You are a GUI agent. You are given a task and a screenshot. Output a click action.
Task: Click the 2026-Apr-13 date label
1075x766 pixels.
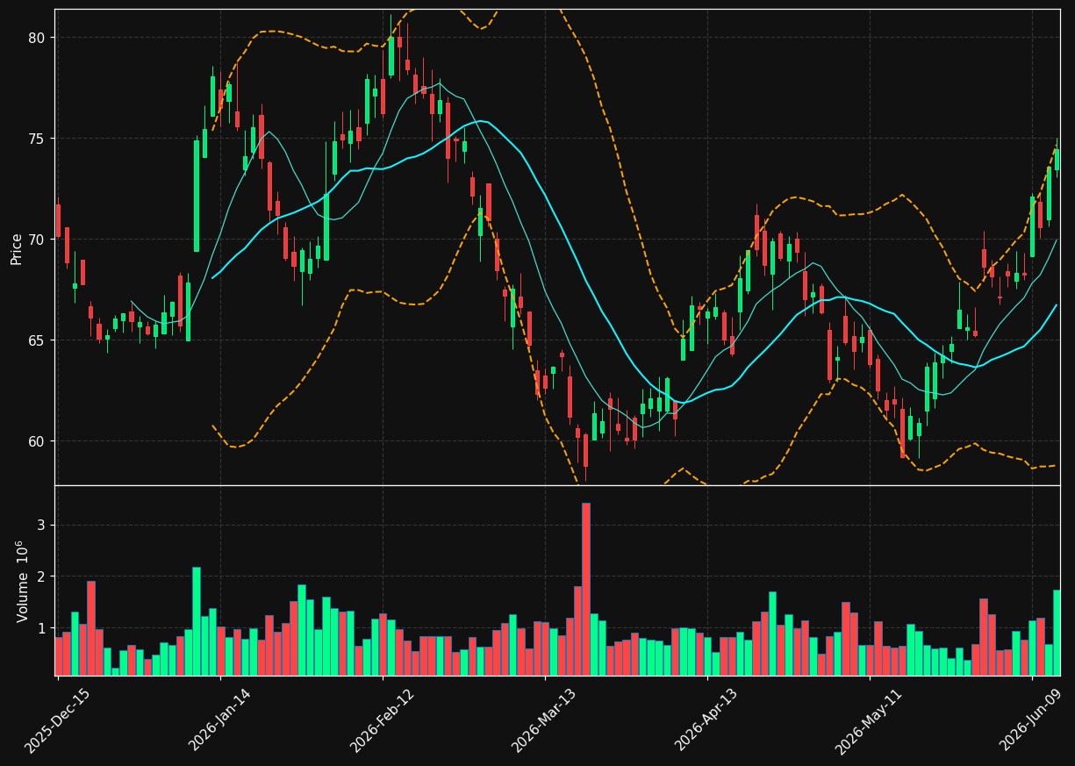click(x=707, y=719)
